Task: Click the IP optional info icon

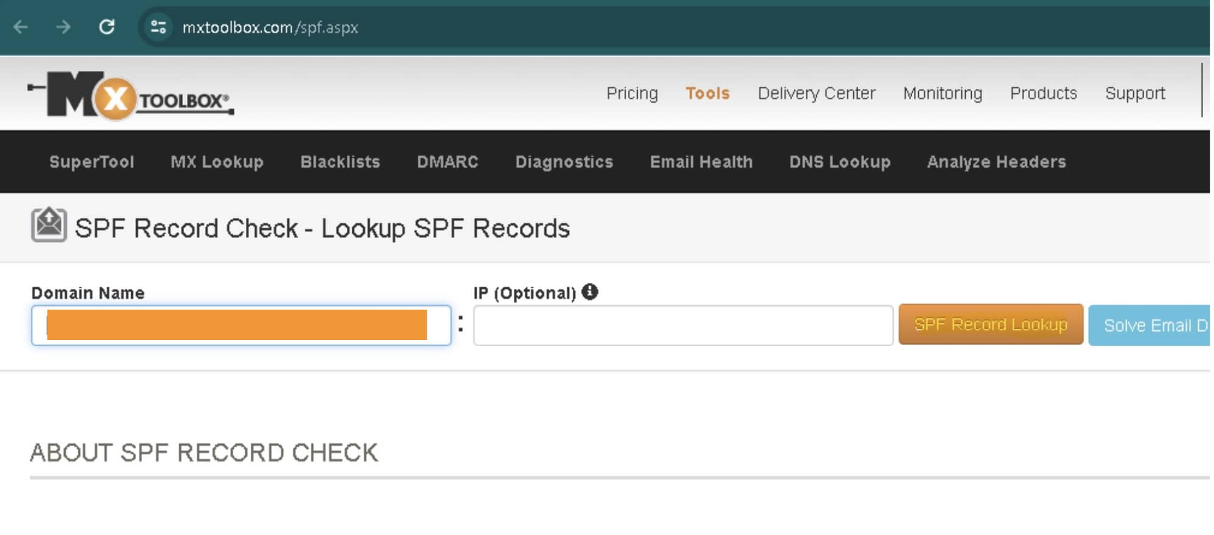Action: [590, 292]
